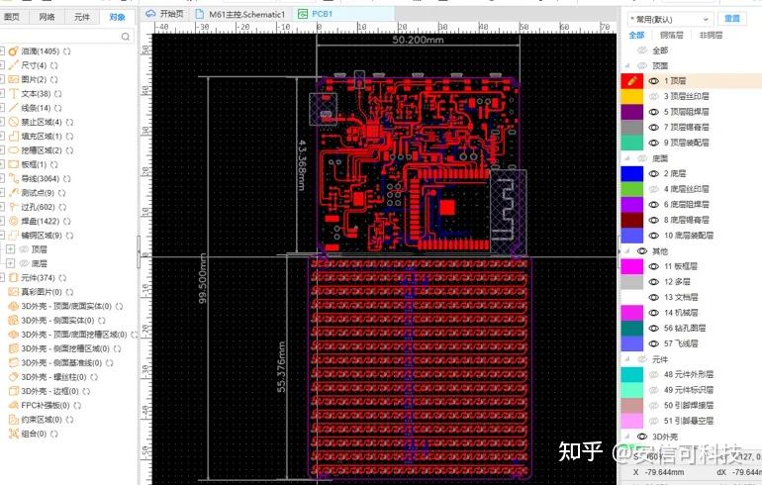Hide the 57 飞线层 layer
This screenshot has width=762, height=485.
tap(654, 343)
